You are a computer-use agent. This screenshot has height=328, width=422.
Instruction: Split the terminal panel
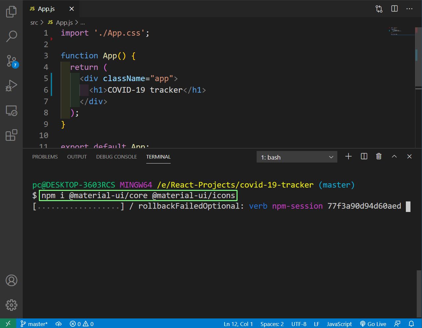[x=364, y=157]
